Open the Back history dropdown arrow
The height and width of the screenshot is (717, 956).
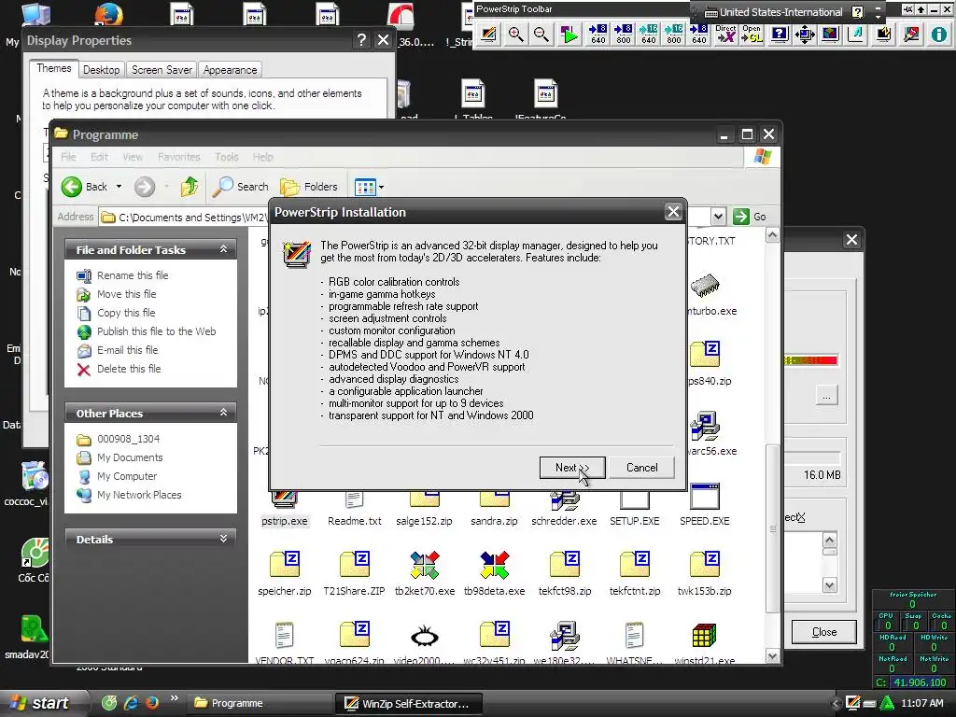tap(119, 187)
